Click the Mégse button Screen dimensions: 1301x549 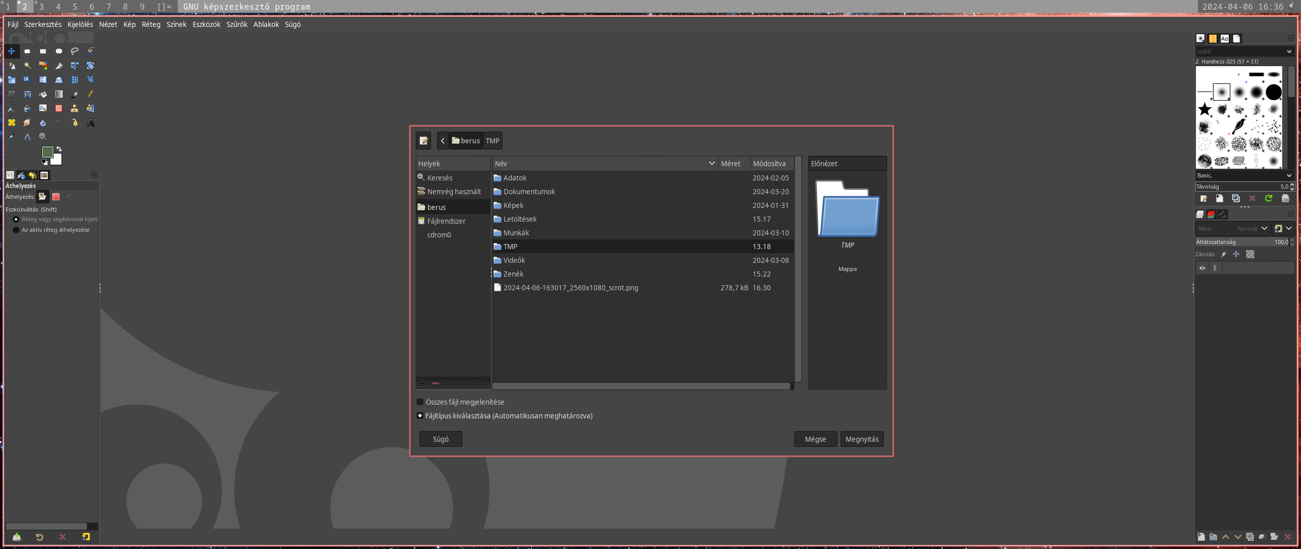click(815, 439)
